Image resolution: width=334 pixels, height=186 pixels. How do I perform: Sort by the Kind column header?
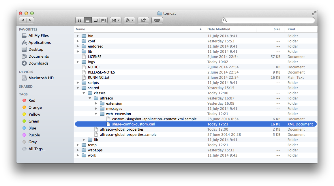pyautogui.click(x=301, y=29)
